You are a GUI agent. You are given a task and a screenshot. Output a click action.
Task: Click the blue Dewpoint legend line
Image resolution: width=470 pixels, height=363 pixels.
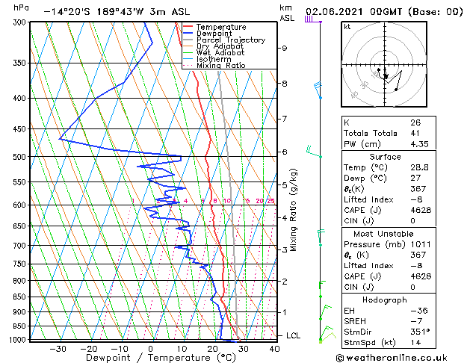pos(188,34)
